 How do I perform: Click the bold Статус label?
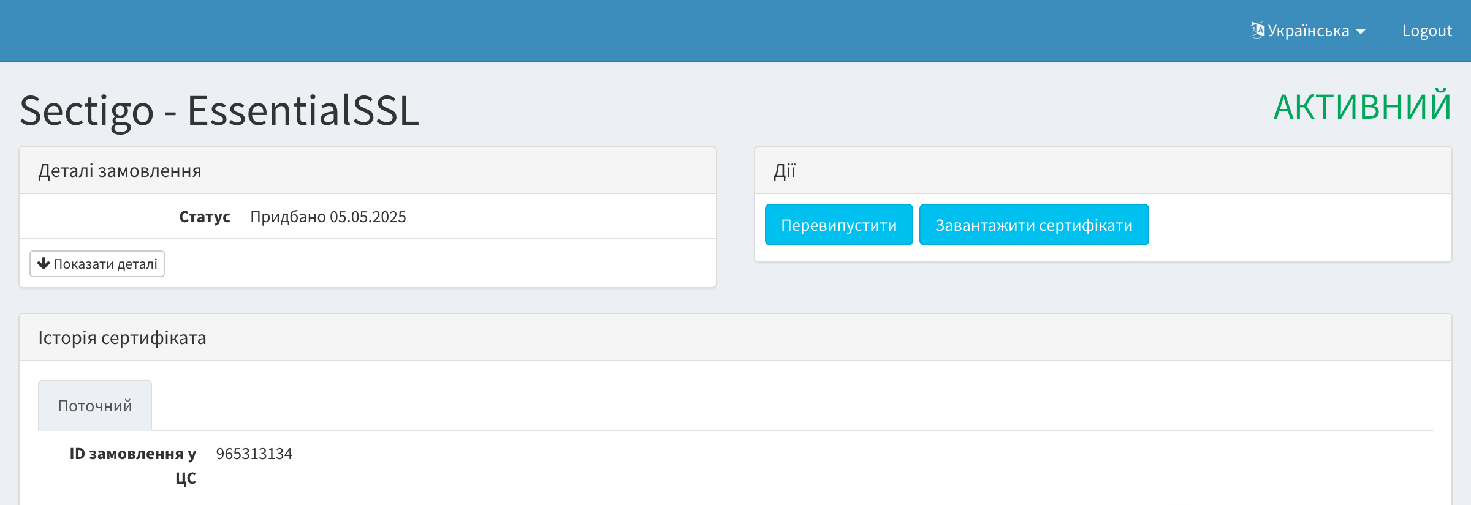click(x=204, y=217)
